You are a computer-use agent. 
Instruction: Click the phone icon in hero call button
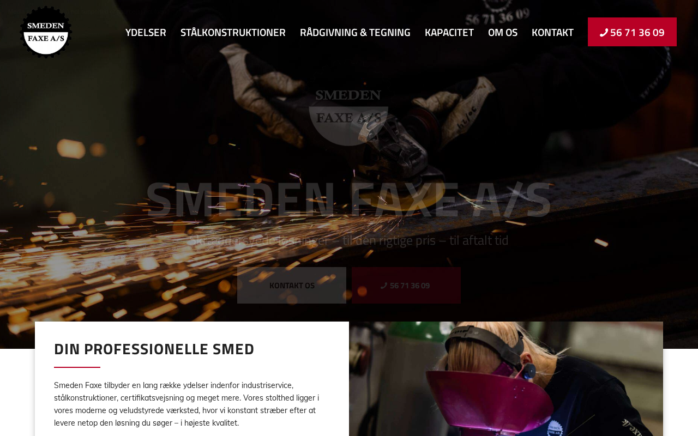coord(384,286)
